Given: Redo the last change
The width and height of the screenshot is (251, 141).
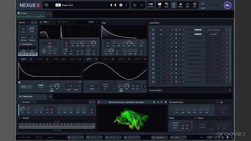Looking at the screenshot, I should point(142,5).
